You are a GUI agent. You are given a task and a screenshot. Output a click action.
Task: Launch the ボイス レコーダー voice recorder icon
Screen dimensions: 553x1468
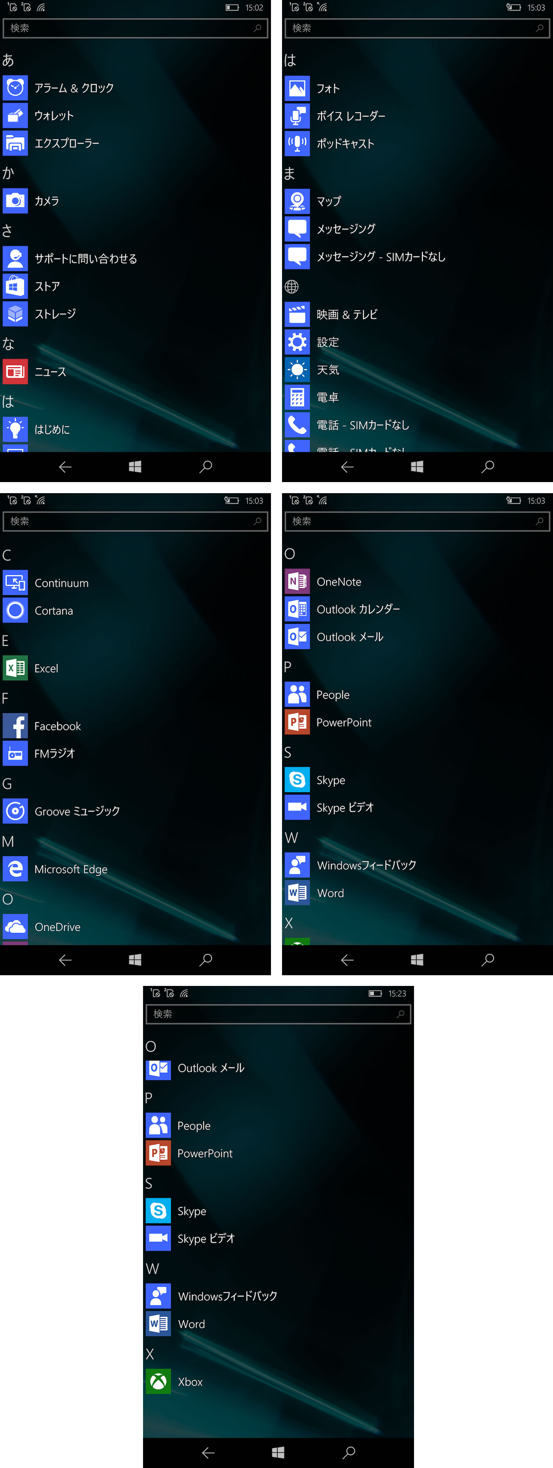[297, 116]
